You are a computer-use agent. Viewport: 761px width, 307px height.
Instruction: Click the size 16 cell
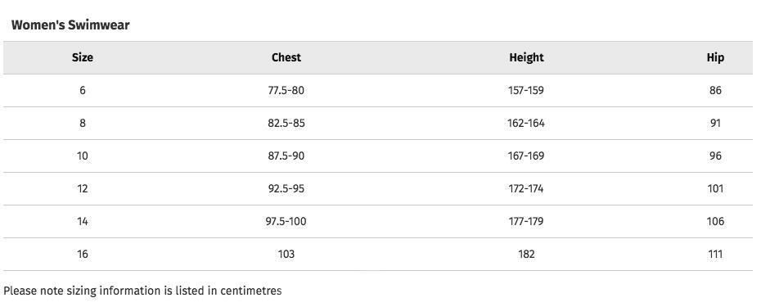[x=83, y=254]
